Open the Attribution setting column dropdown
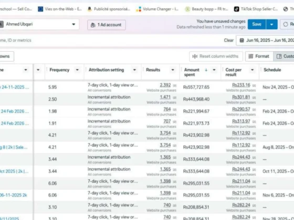This screenshot has height=220, width=294. tap(134, 70)
